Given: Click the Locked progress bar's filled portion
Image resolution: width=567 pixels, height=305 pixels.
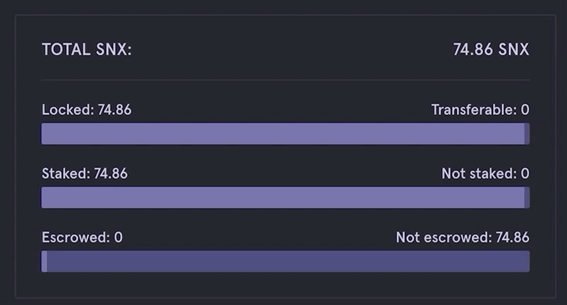Looking at the screenshot, I should click(283, 133).
